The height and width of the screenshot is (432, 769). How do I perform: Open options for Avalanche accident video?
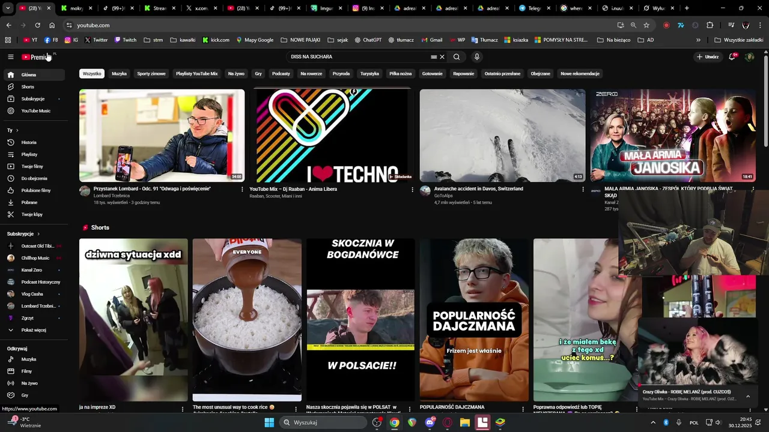(583, 190)
